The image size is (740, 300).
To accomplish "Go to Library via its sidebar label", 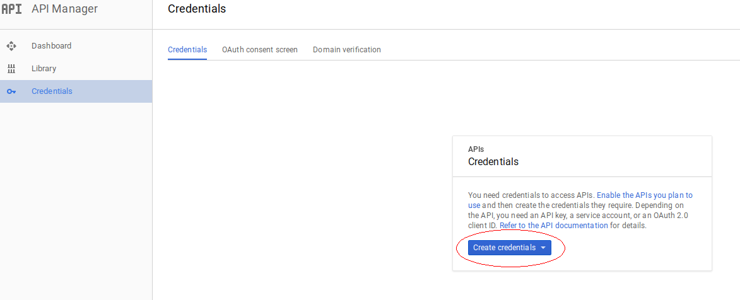I will point(44,69).
